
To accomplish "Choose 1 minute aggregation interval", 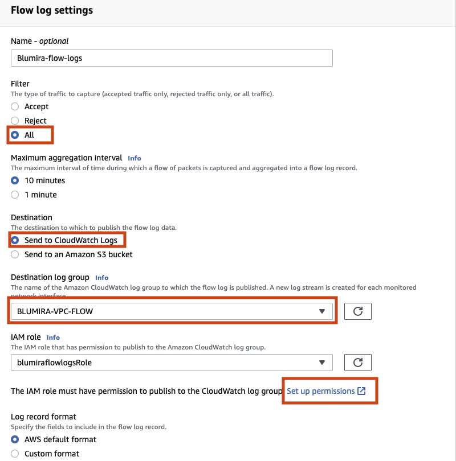I will pyautogui.click(x=14, y=194).
